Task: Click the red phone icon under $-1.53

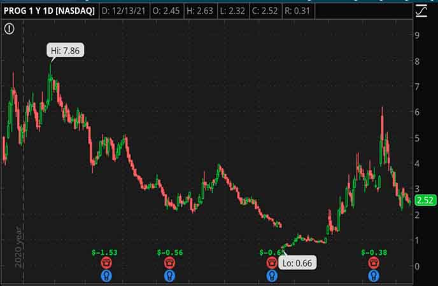Action: pos(106,263)
